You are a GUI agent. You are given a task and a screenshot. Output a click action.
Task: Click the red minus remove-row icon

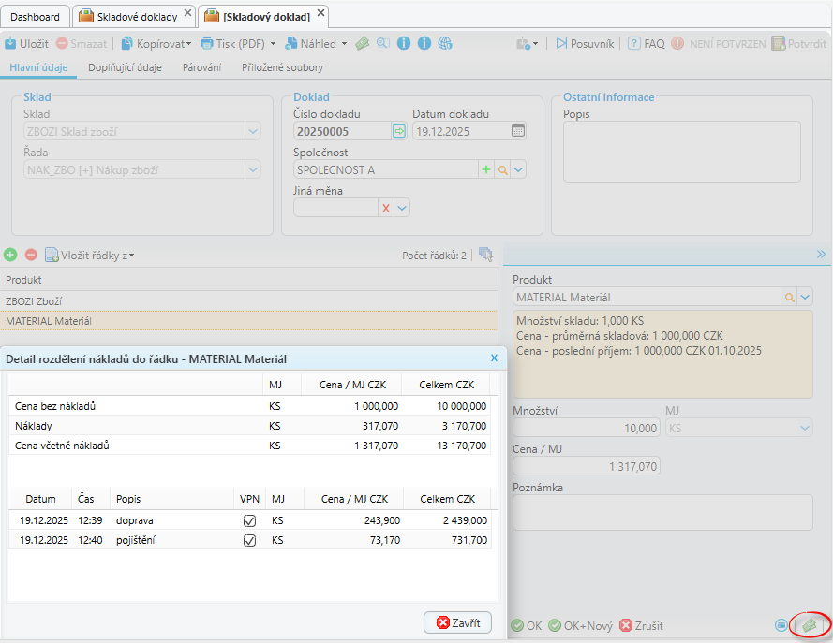(31, 255)
